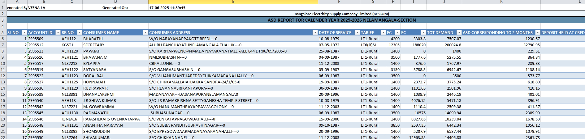Select highlighted column E header
585x139 pixels.
pos(233,2)
